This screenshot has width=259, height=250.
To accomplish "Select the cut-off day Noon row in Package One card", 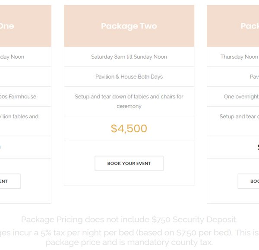I will coord(25,57).
